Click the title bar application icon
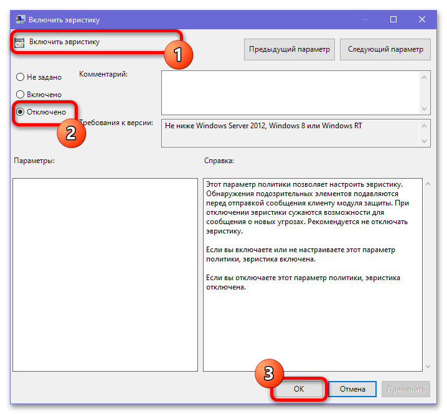The image size is (447, 414). [x=21, y=19]
